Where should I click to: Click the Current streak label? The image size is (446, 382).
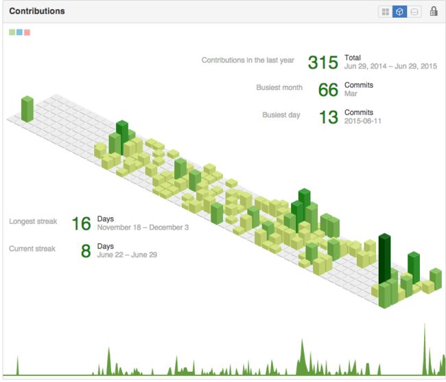tap(32, 249)
